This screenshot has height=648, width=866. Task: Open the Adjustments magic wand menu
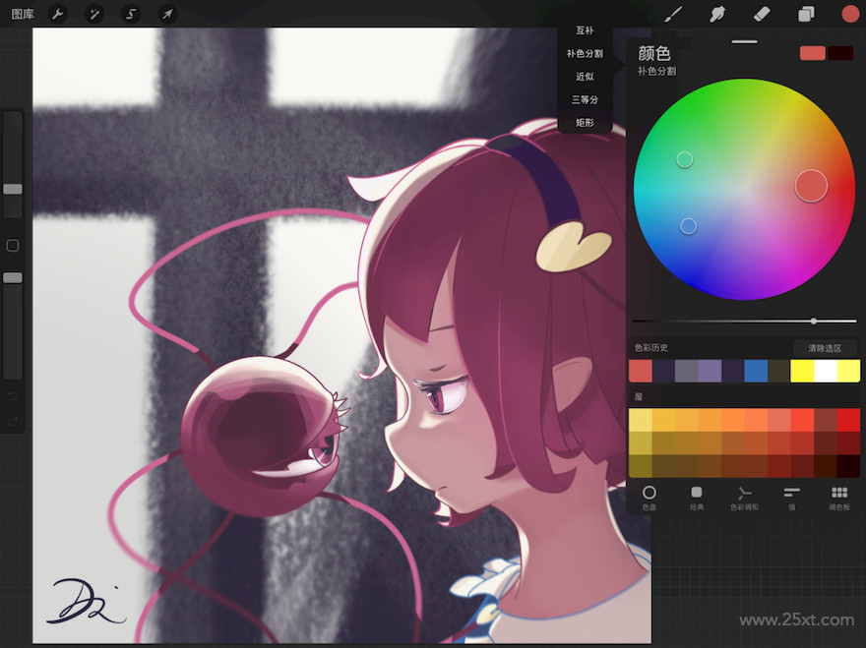coord(93,14)
